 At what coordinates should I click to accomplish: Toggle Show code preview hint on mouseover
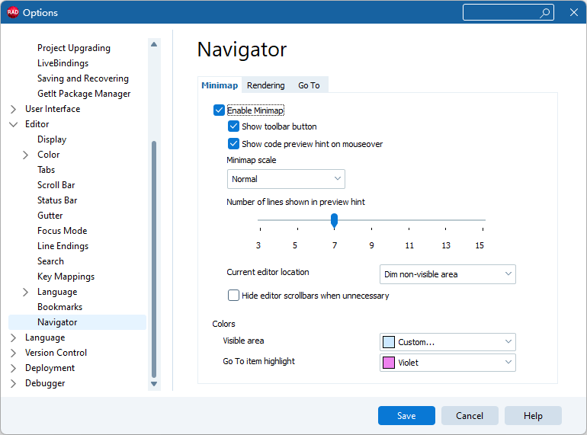pos(233,144)
